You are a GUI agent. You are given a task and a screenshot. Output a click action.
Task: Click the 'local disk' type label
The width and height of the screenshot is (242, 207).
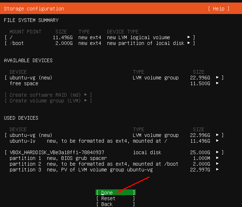click(x=147, y=152)
